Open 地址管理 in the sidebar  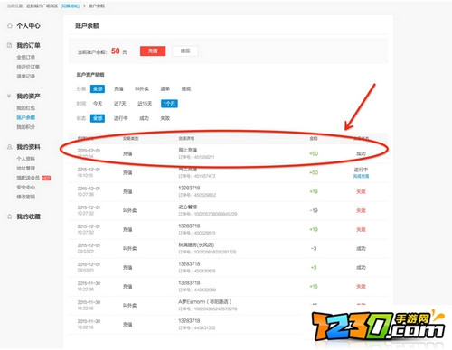[x=26, y=169]
